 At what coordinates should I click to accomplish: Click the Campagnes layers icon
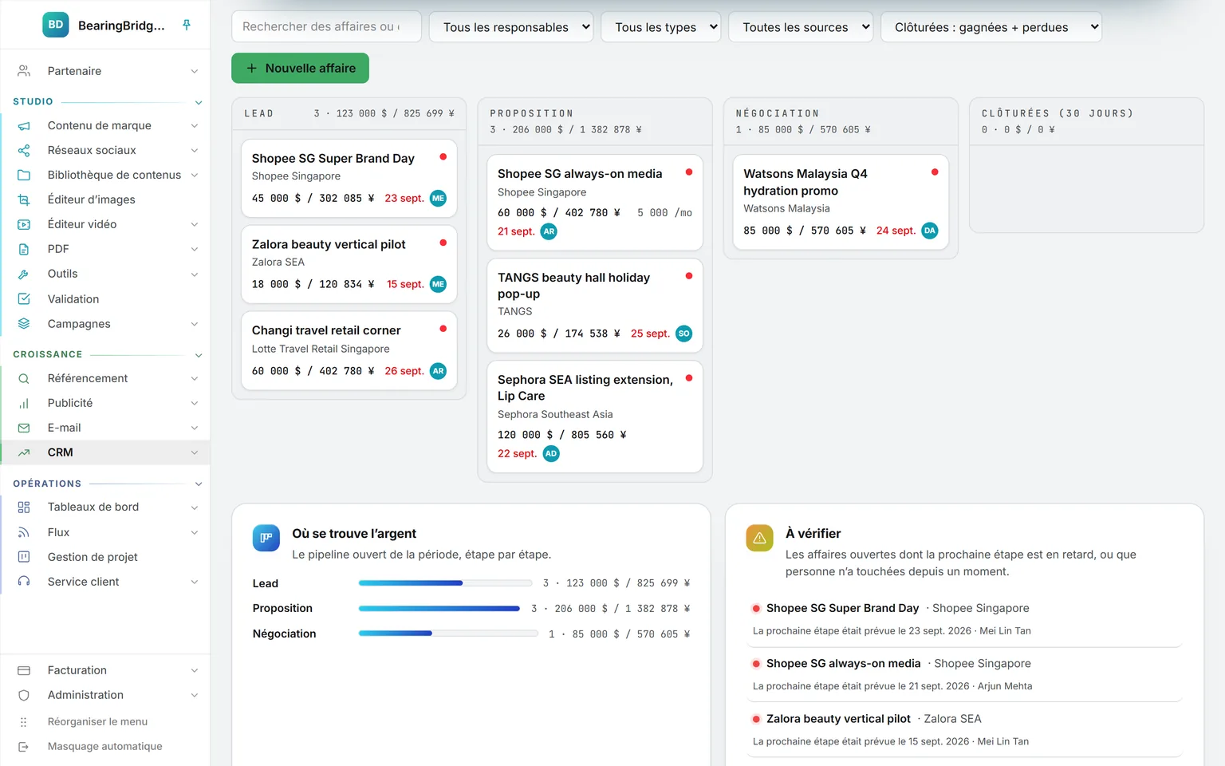(x=24, y=323)
